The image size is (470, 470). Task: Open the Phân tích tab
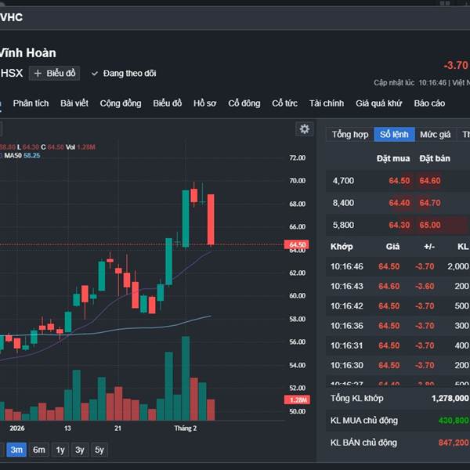31,103
